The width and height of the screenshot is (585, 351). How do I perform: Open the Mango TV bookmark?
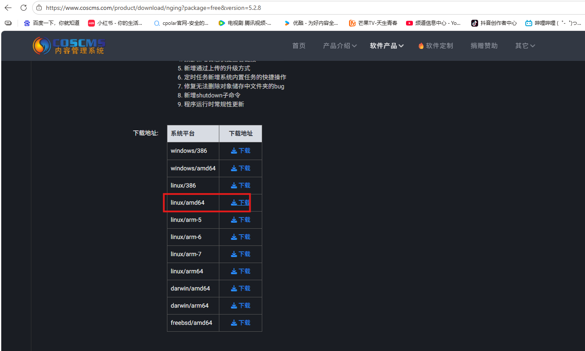(x=373, y=23)
